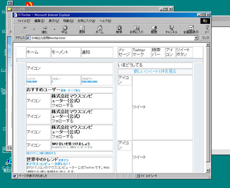
Task: Click the scrollbar up arrow
Action: coord(208,45)
